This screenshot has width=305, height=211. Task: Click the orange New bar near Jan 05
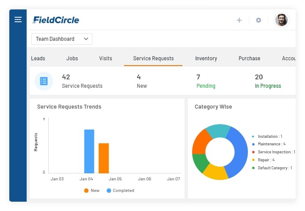pos(104,158)
